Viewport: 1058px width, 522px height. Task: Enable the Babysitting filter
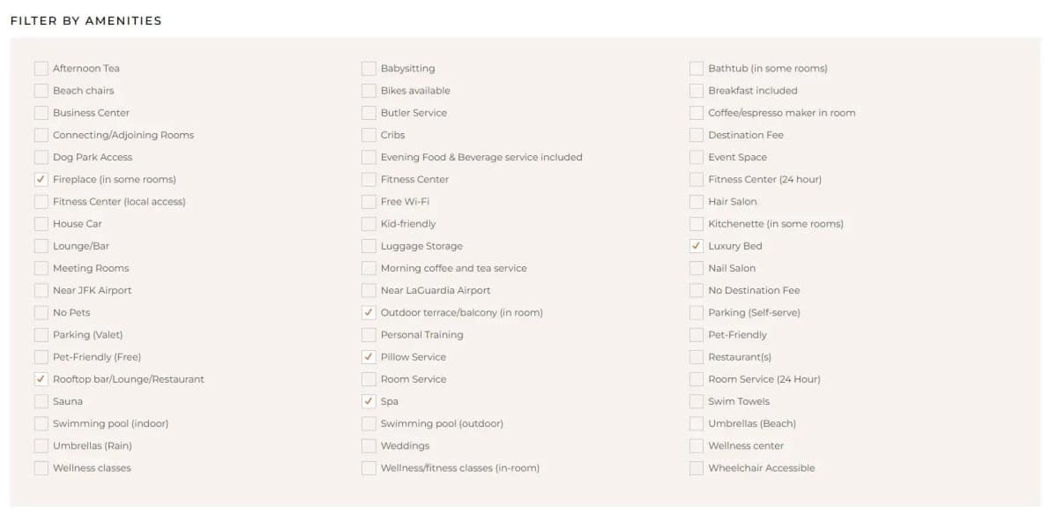369,68
